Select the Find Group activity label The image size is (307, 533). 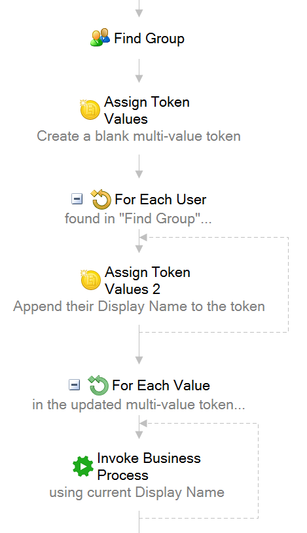point(149,39)
